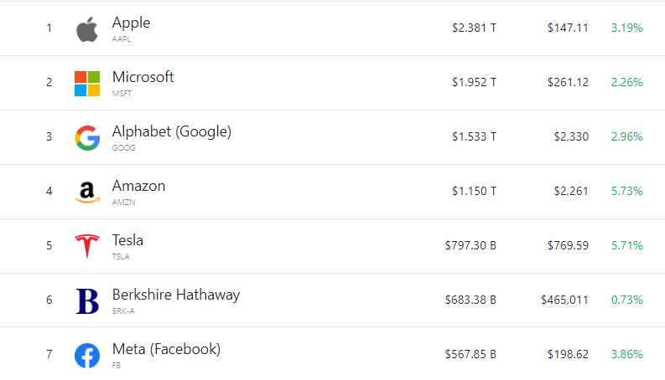Viewport: 665px width, 380px height.
Task: Open the Amazon company page
Action: 138,186
